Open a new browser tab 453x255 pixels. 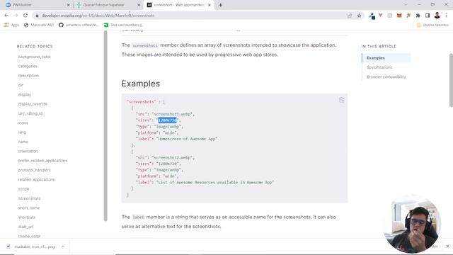220,5
